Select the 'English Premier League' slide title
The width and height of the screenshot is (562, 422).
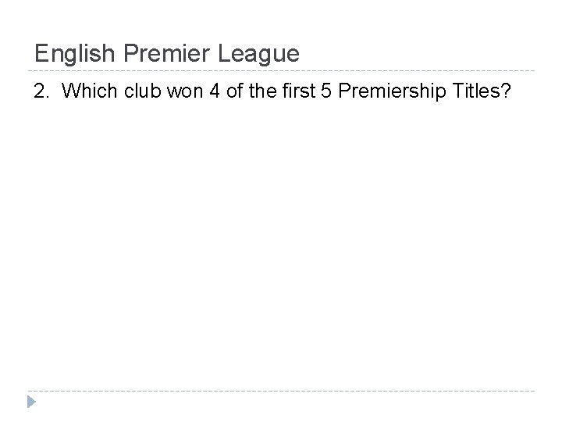pyautogui.click(x=167, y=54)
